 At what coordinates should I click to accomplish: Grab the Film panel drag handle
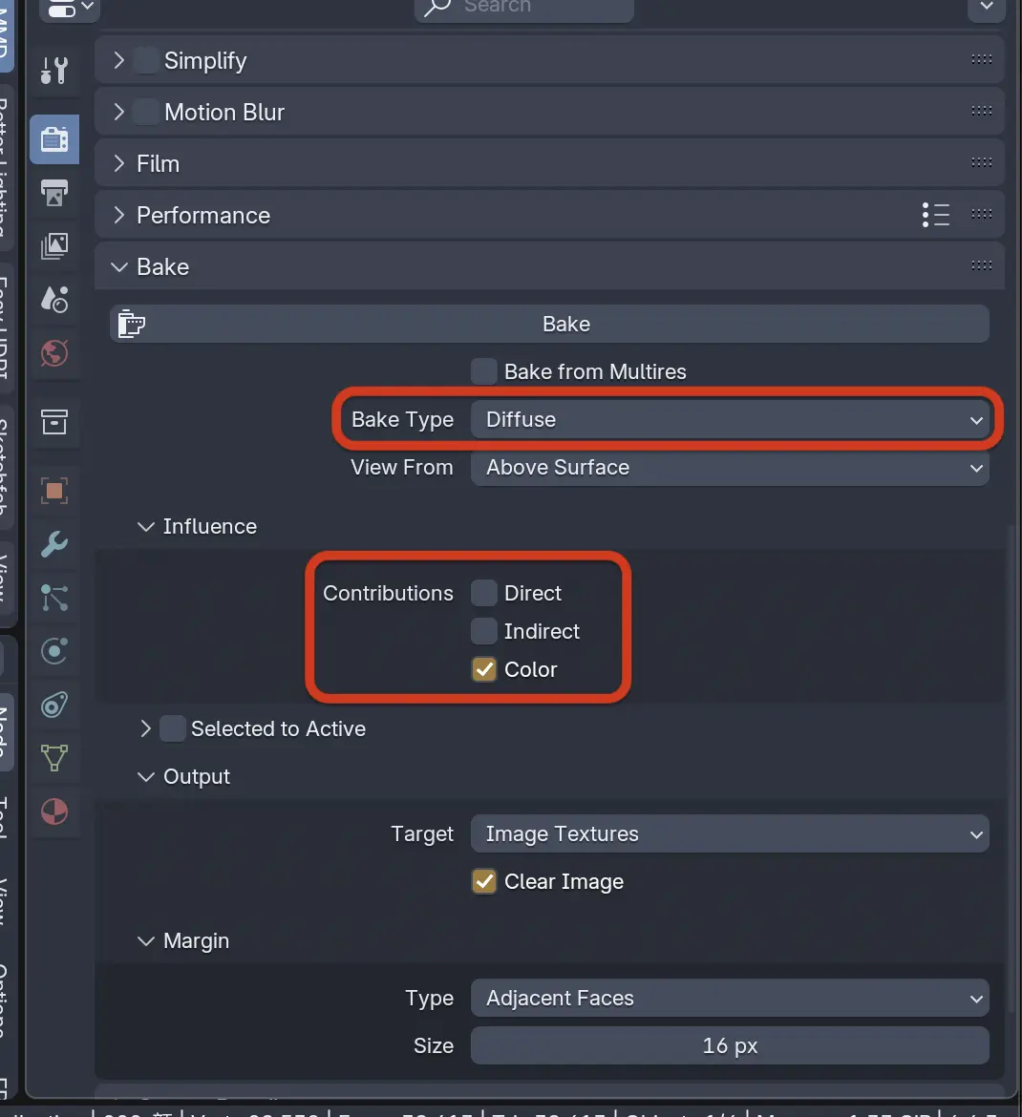981,162
